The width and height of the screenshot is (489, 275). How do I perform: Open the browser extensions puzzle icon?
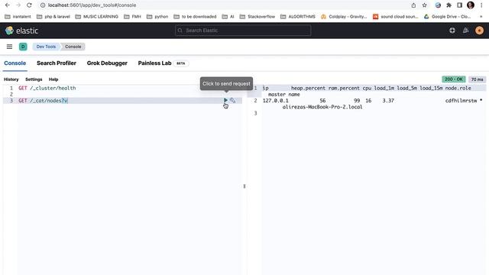tap(449, 5)
